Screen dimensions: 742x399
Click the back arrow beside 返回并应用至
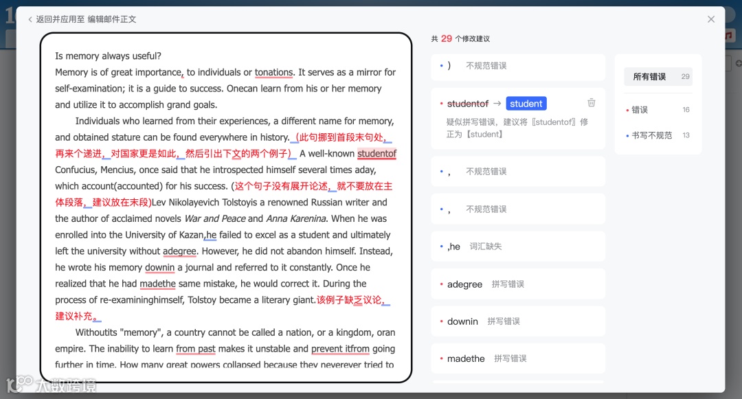tap(30, 19)
